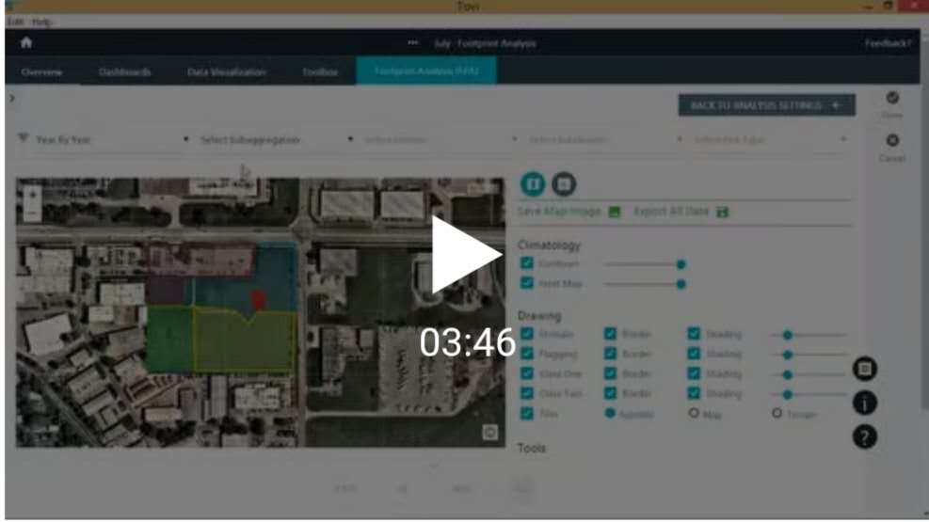Click the Save Map Image icon
The image size is (929, 522).
(x=615, y=212)
